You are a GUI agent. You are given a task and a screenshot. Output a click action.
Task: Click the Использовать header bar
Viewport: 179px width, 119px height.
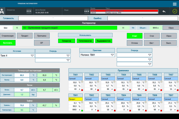tap(85, 35)
